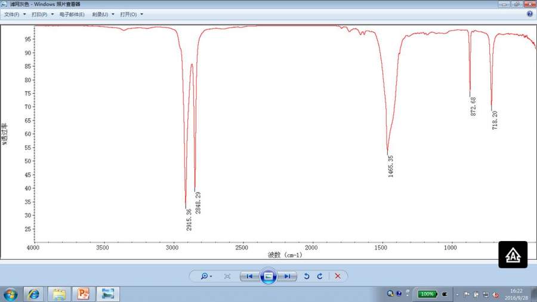Open the 刻录(U) menu

coord(100,14)
